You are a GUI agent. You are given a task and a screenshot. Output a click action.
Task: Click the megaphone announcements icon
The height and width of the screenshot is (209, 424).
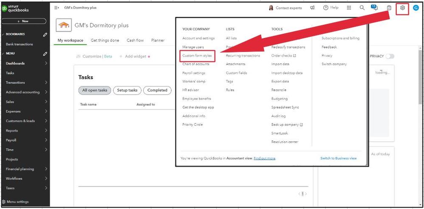(312, 8)
